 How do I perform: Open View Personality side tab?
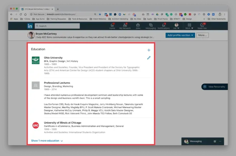tap(215, 87)
